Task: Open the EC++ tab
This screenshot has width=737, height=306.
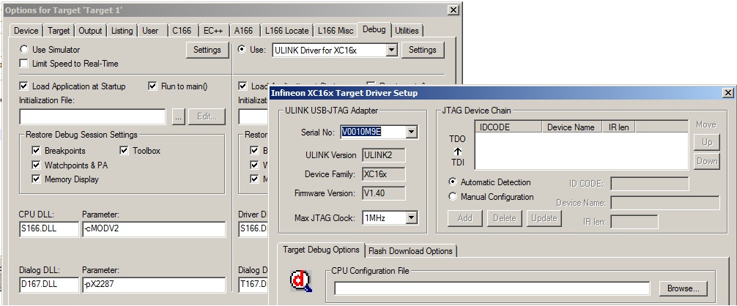Action: pos(213,31)
